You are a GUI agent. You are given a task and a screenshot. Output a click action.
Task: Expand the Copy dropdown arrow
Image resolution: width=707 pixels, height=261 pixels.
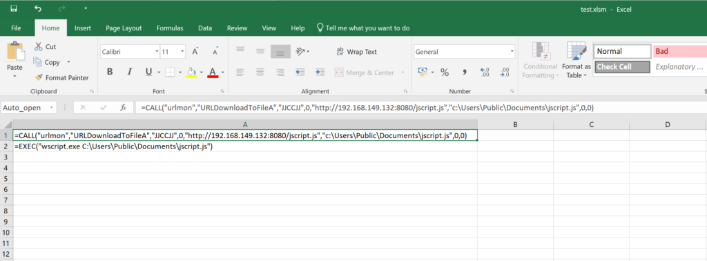coord(68,62)
